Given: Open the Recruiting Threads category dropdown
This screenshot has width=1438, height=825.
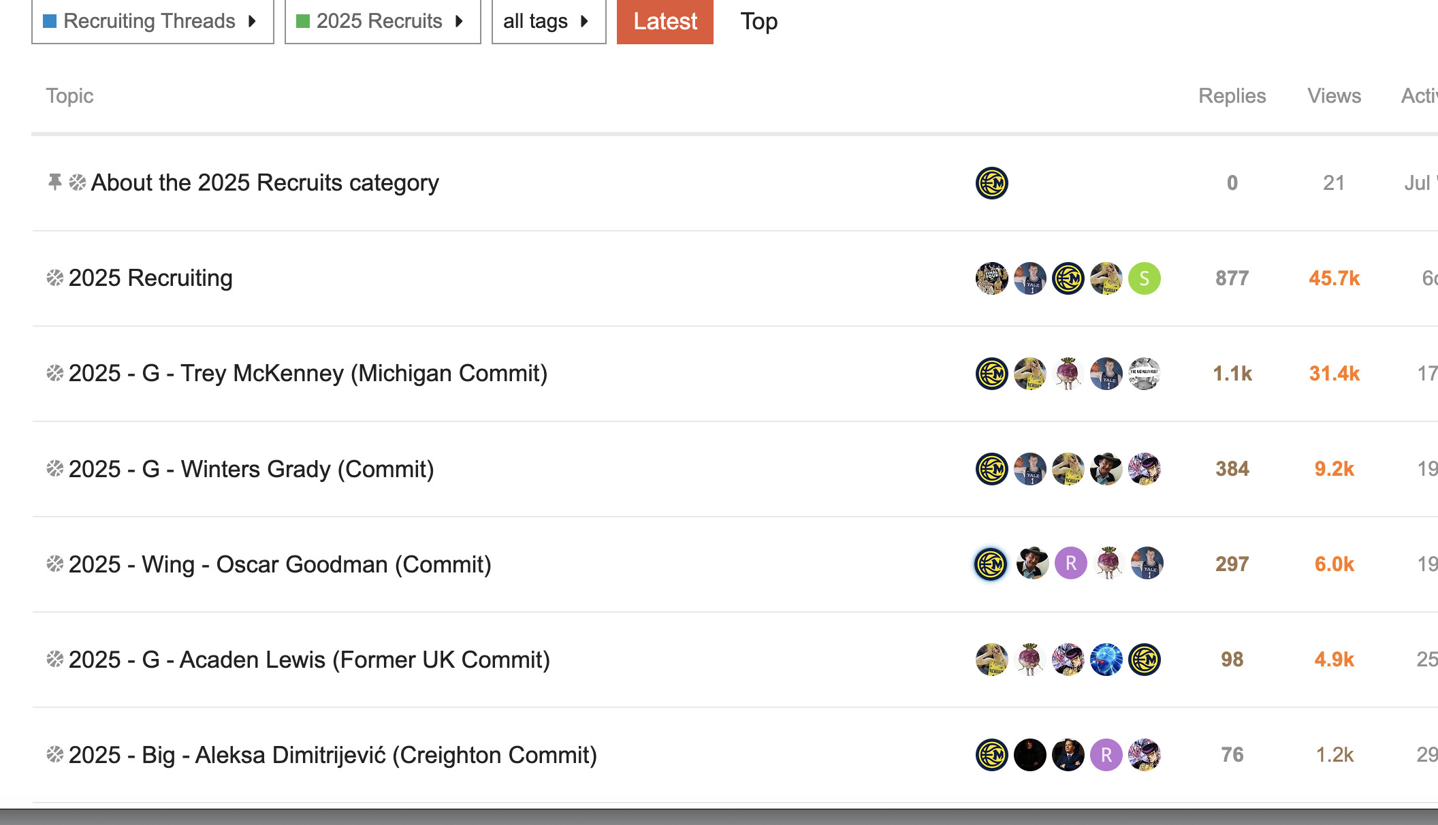Looking at the screenshot, I should pos(152,21).
